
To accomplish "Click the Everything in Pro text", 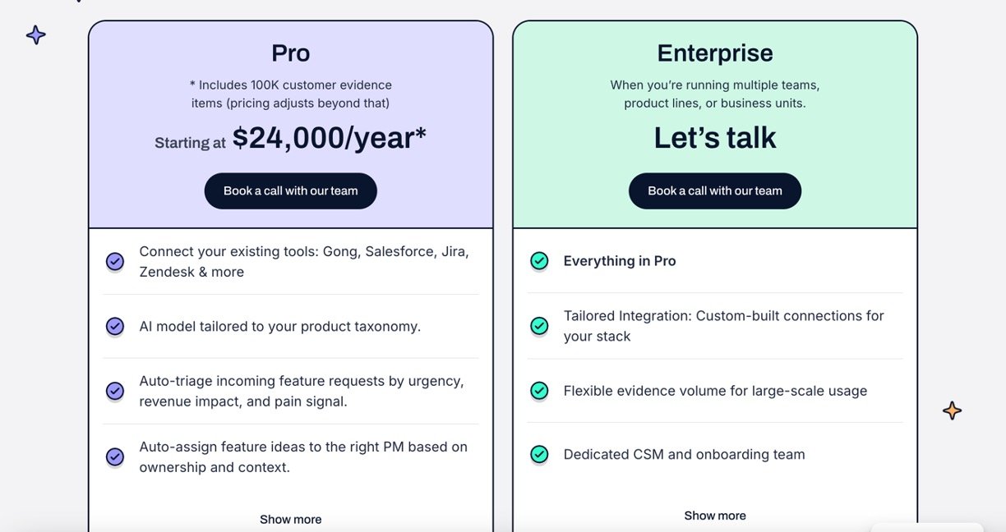I will tap(620, 261).
